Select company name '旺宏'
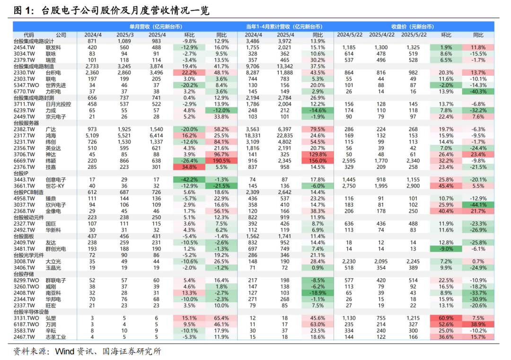This screenshot has height=360, width=511. click(x=51, y=306)
